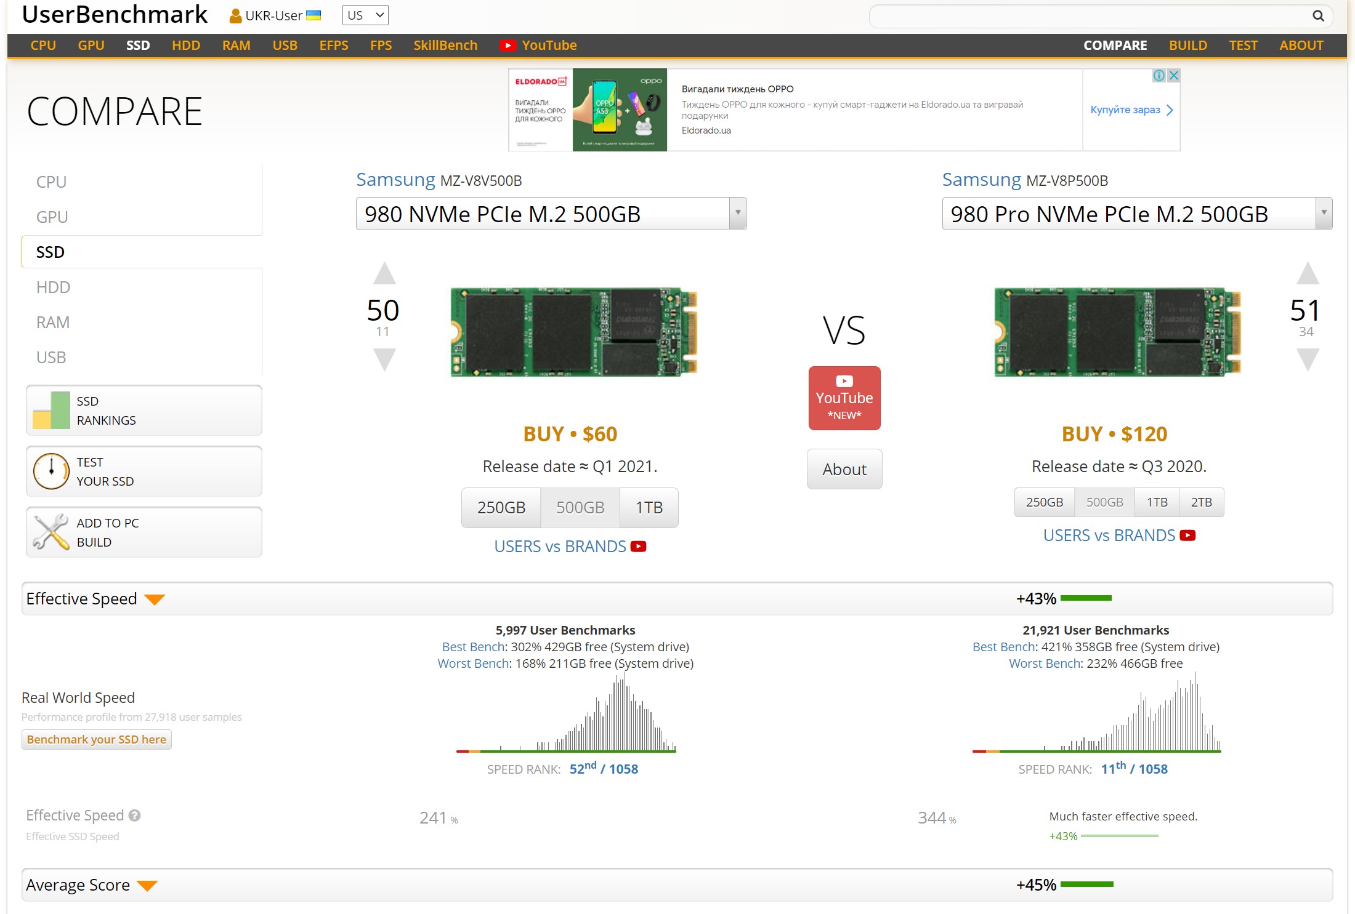
Task: Click the ad info icon
Action: 1159,75
